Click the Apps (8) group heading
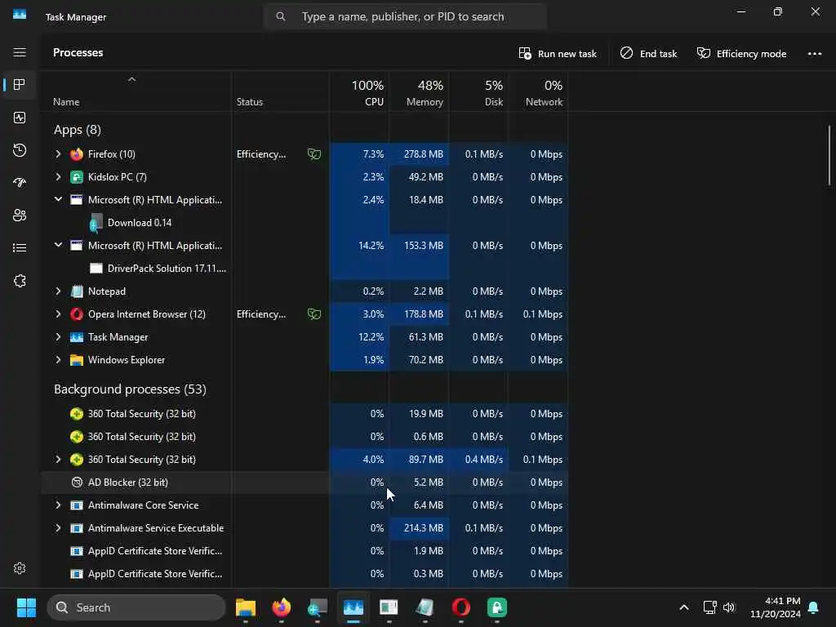Image resolution: width=836 pixels, height=627 pixels. pos(78,130)
